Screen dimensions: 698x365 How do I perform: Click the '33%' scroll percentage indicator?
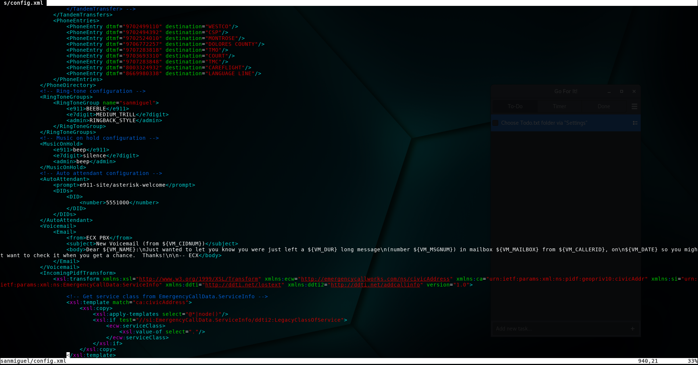click(x=692, y=361)
